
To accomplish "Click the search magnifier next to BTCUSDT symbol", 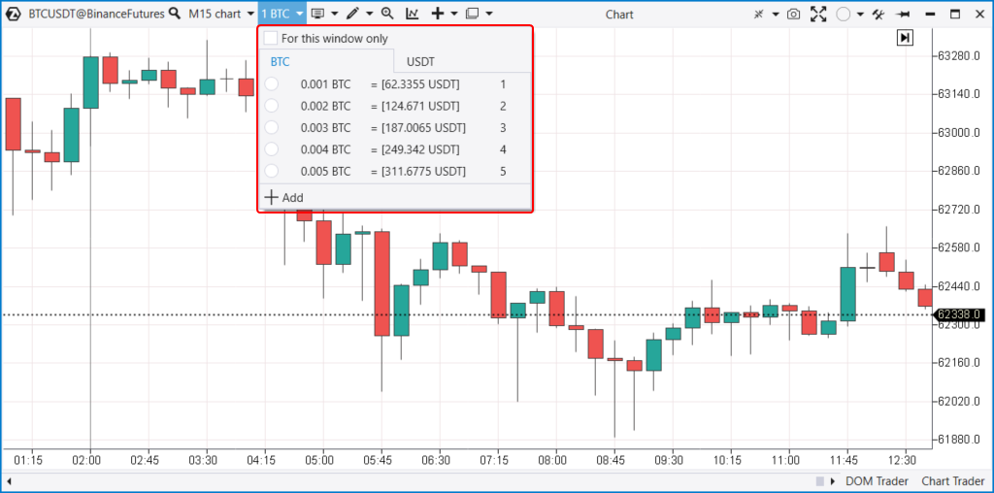I will pyautogui.click(x=174, y=14).
